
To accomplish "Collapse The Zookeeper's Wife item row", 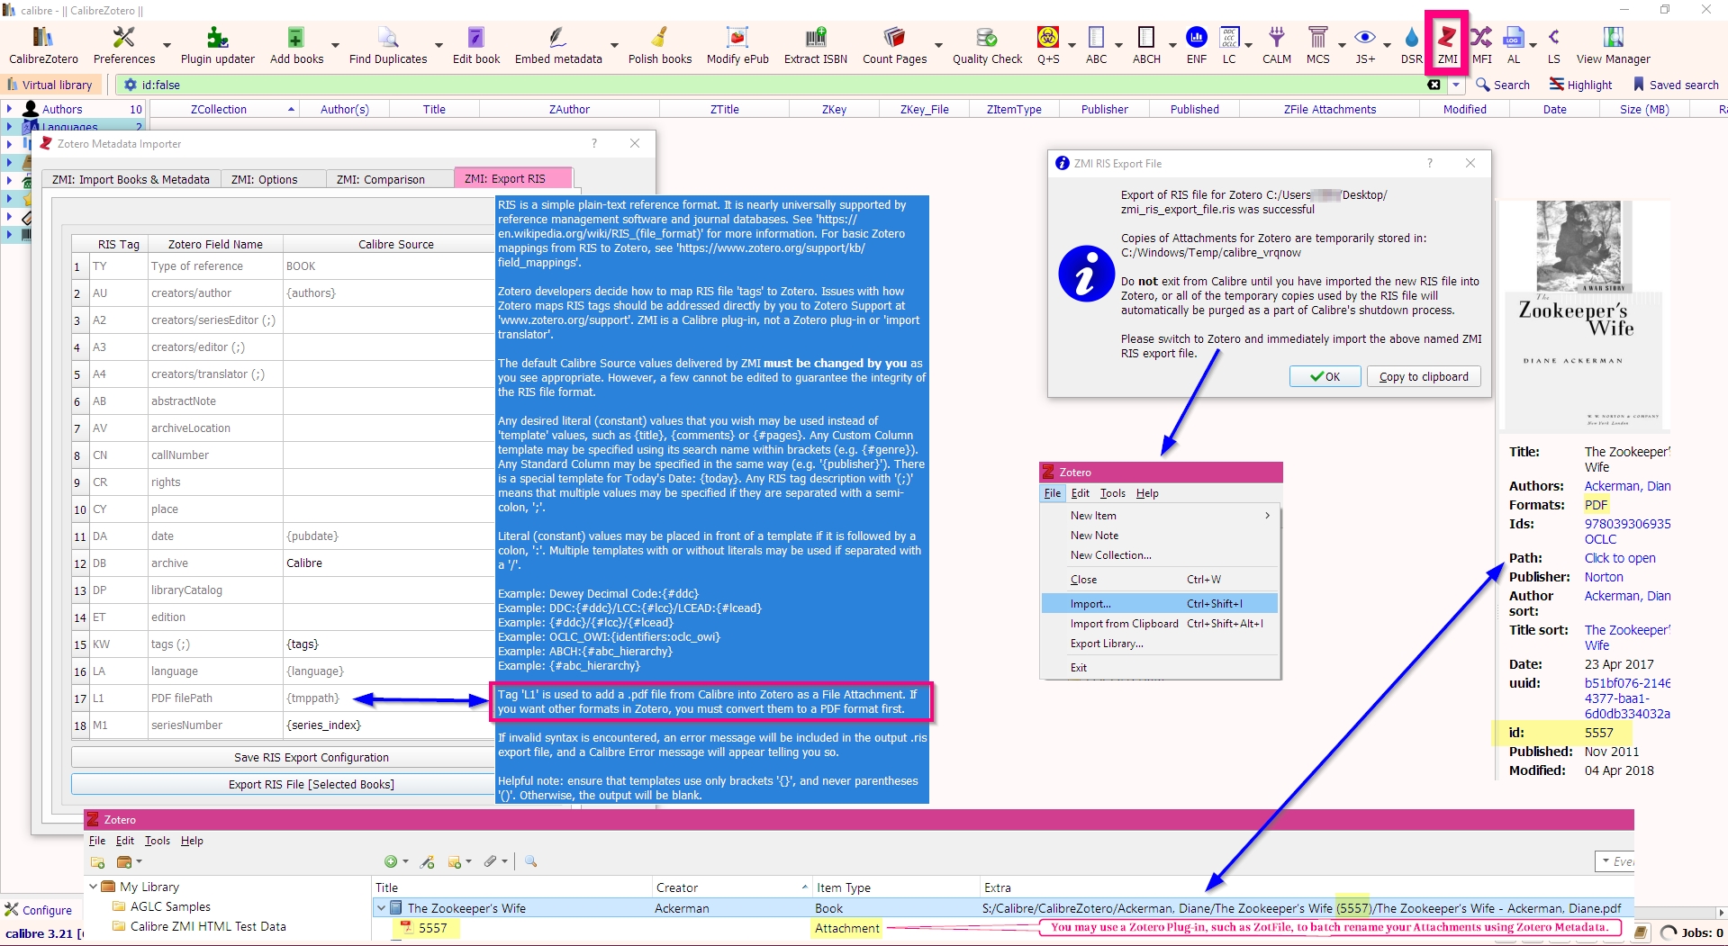I will 381,908.
